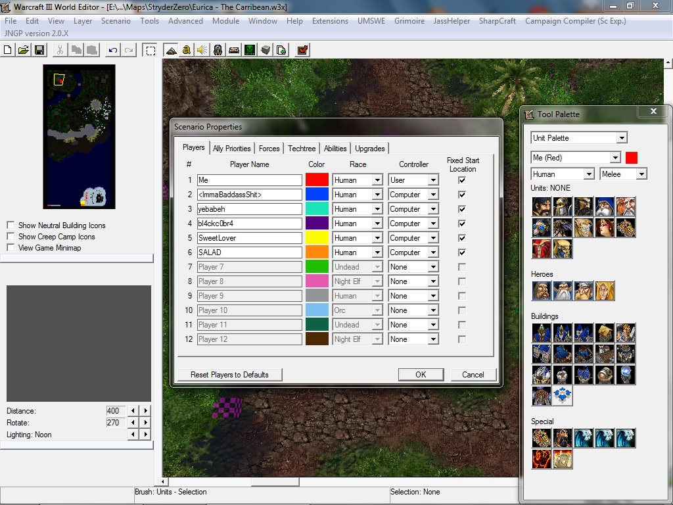Click the Open map folder icon
This screenshot has width=673, height=505.
[x=24, y=50]
